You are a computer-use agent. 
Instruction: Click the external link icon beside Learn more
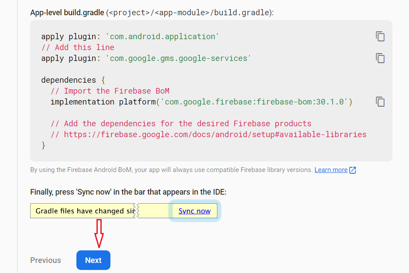[353, 170]
